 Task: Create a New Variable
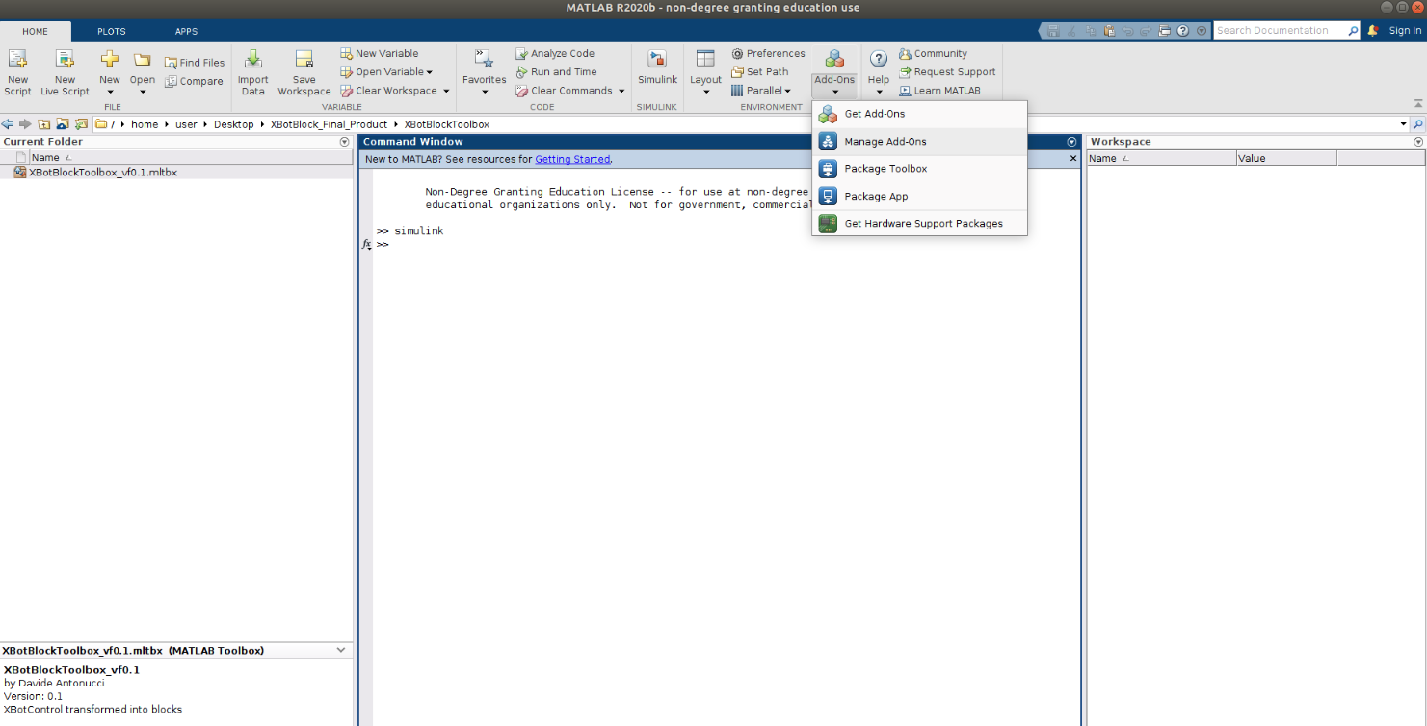pyautogui.click(x=380, y=54)
